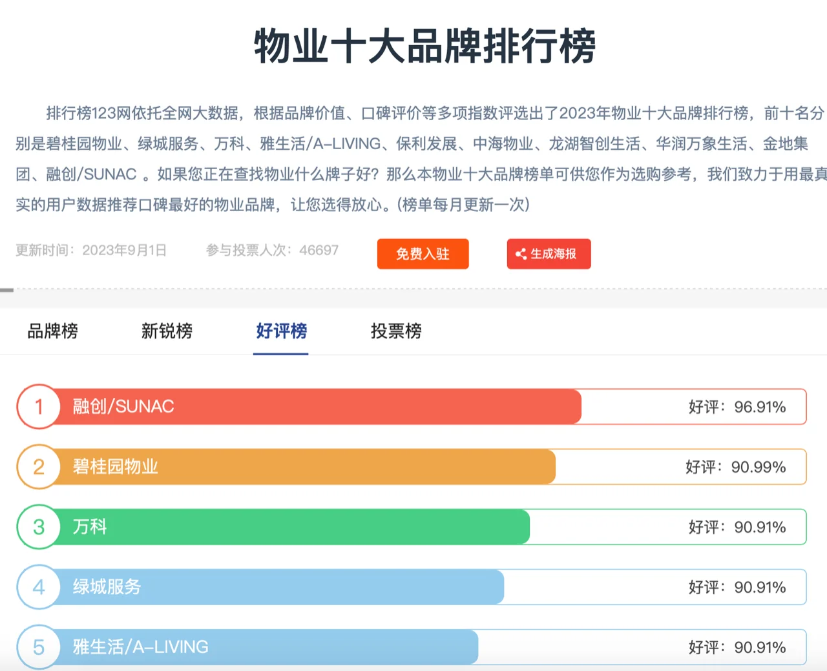Click the 物业十大品牌排行榜 title

click(x=424, y=46)
